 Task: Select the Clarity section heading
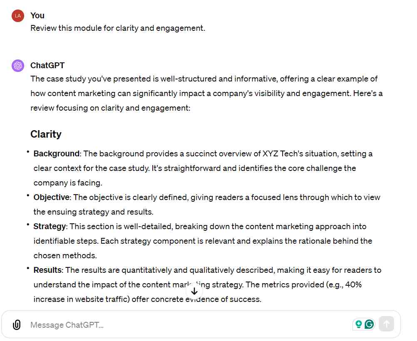[46, 134]
